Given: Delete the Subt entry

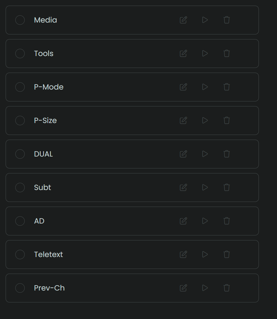Looking at the screenshot, I should pyautogui.click(x=227, y=188).
